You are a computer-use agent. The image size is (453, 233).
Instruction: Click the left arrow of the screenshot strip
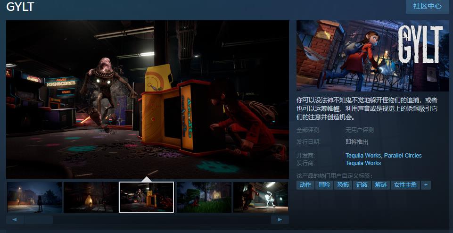click(15, 220)
